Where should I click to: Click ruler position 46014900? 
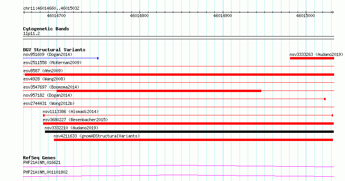pyautogui.click(x=223, y=16)
